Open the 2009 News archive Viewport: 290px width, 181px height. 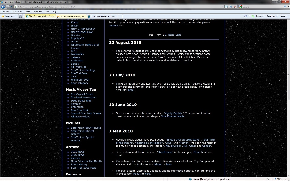[x=78, y=155]
